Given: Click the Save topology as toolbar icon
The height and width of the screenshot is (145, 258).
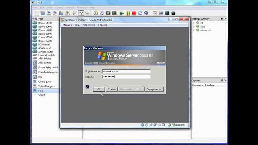Looking at the screenshot, I should [55, 13].
